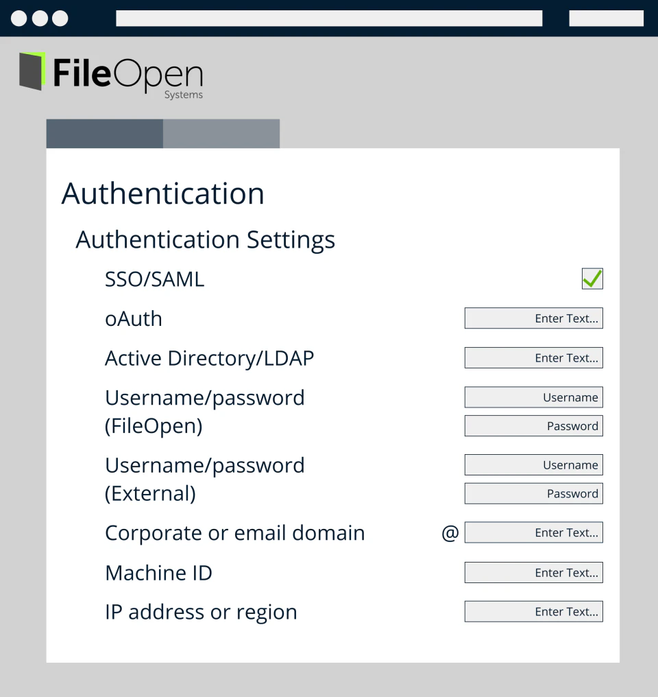Focus the browser address bar
The height and width of the screenshot is (697, 658).
329,19
